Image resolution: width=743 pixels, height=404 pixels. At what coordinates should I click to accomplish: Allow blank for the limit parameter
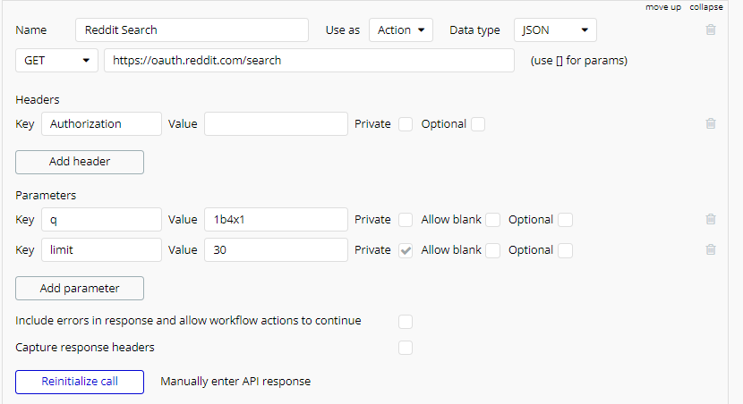pos(492,250)
